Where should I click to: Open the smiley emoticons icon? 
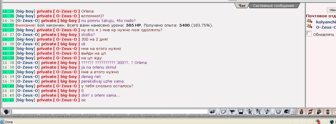pyautogui.click(x=278, y=111)
